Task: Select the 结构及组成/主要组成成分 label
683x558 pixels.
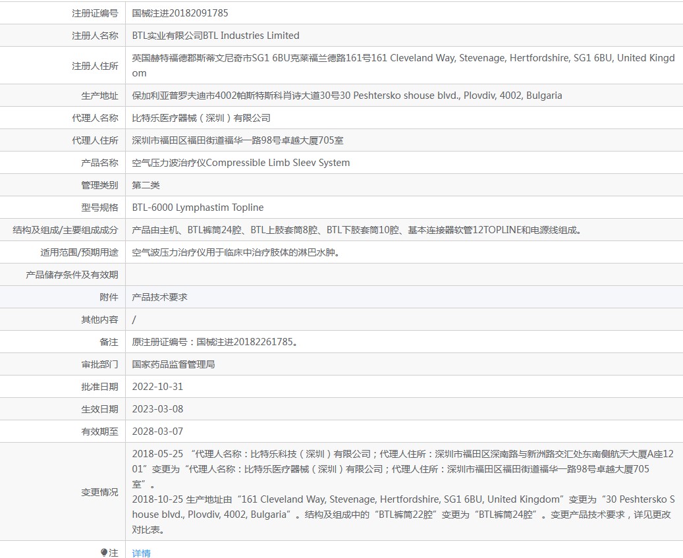Action: 65,230
